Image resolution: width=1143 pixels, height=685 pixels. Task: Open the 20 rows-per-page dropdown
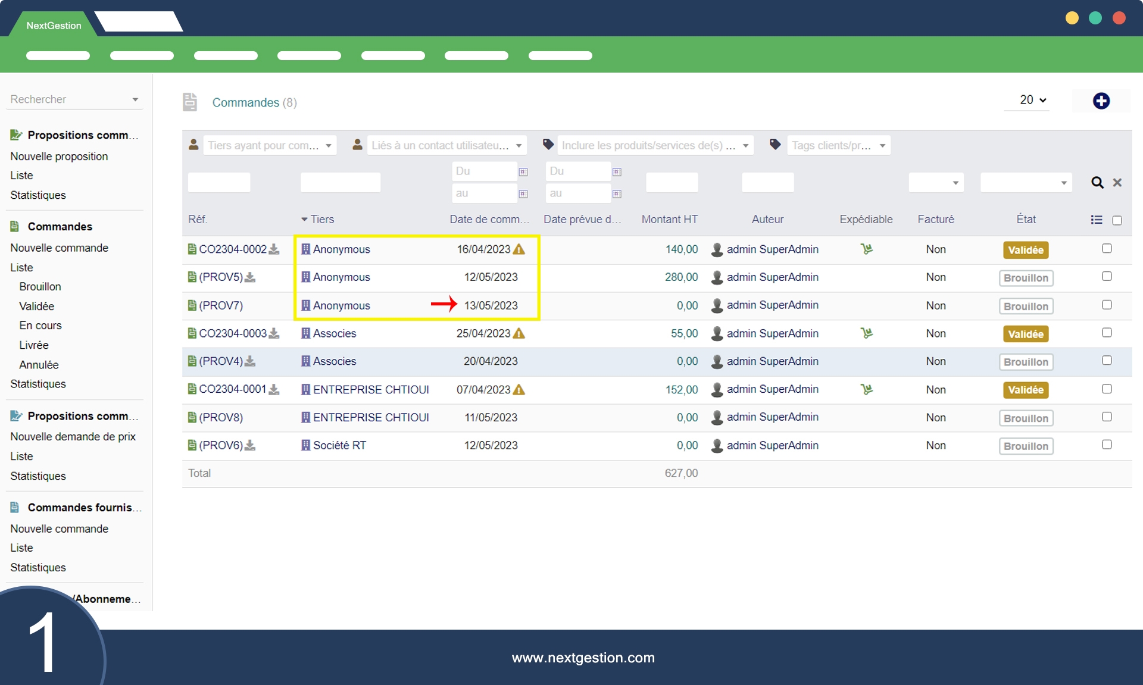(x=1033, y=100)
